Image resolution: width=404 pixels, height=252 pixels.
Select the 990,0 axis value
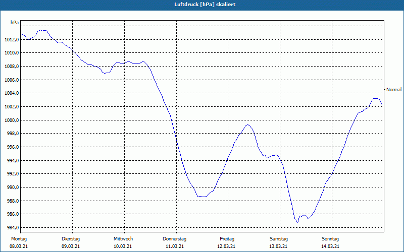pyautogui.click(x=13, y=187)
